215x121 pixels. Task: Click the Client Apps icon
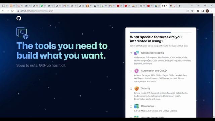tap(136, 106)
